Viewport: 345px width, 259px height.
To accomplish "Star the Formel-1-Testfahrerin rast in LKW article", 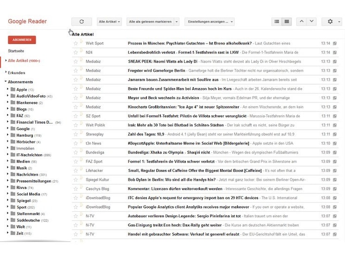I will coord(76,52).
